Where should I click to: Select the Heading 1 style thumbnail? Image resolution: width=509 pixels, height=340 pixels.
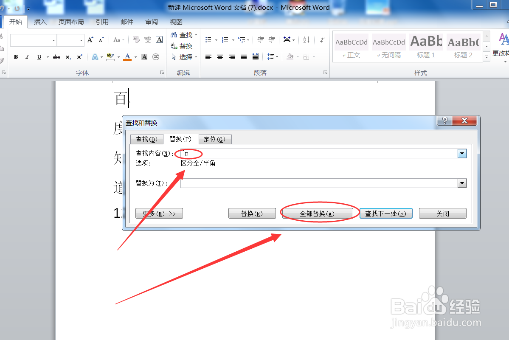click(x=426, y=47)
